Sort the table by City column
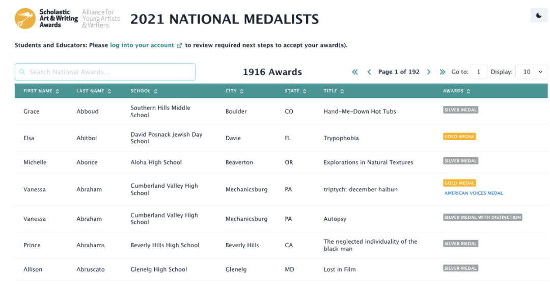The width and height of the screenshot is (550, 284). (x=234, y=91)
